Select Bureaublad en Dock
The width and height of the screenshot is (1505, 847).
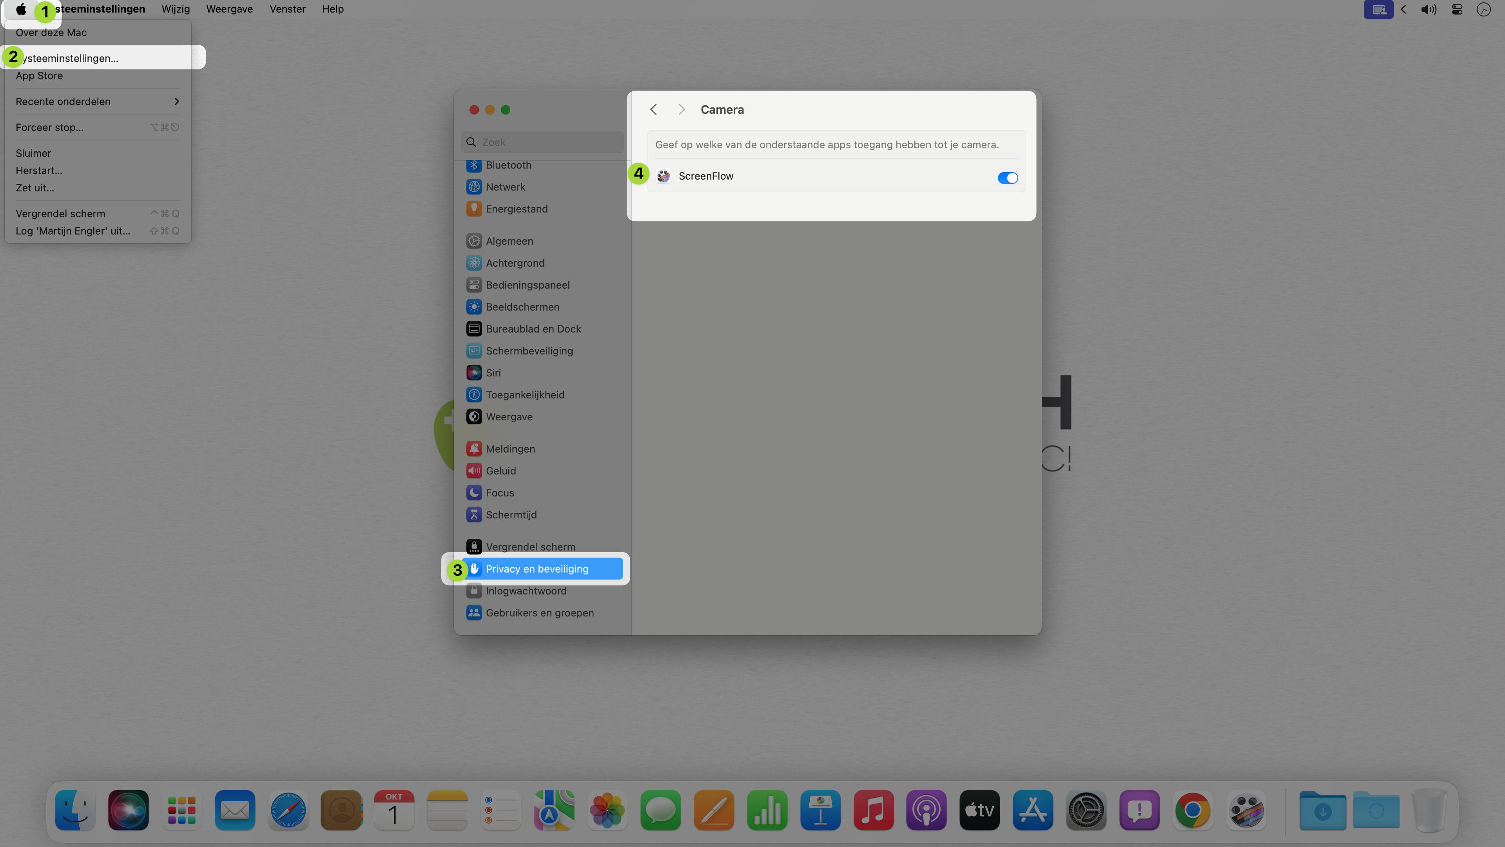542,329
